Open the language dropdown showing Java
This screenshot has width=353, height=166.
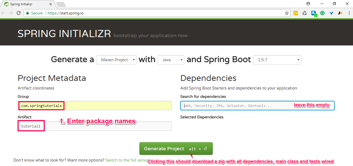(x=171, y=60)
